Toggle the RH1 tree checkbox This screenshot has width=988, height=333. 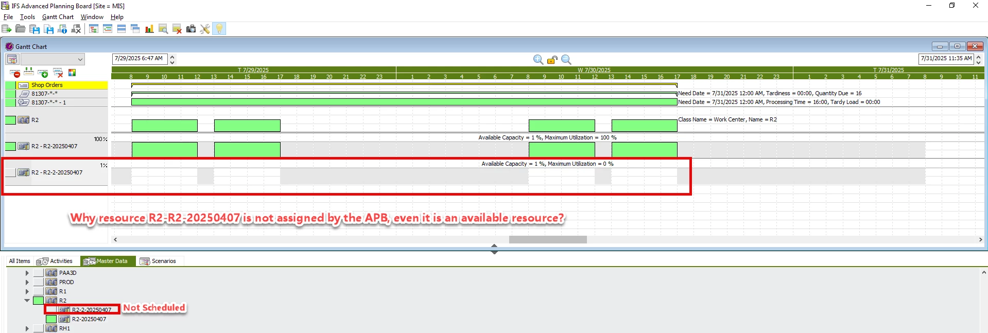point(39,328)
